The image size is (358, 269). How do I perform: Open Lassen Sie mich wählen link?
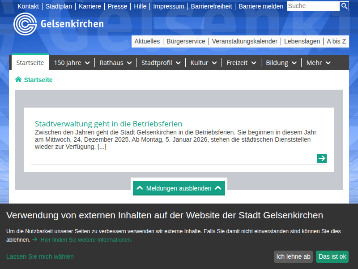[x=40, y=256]
